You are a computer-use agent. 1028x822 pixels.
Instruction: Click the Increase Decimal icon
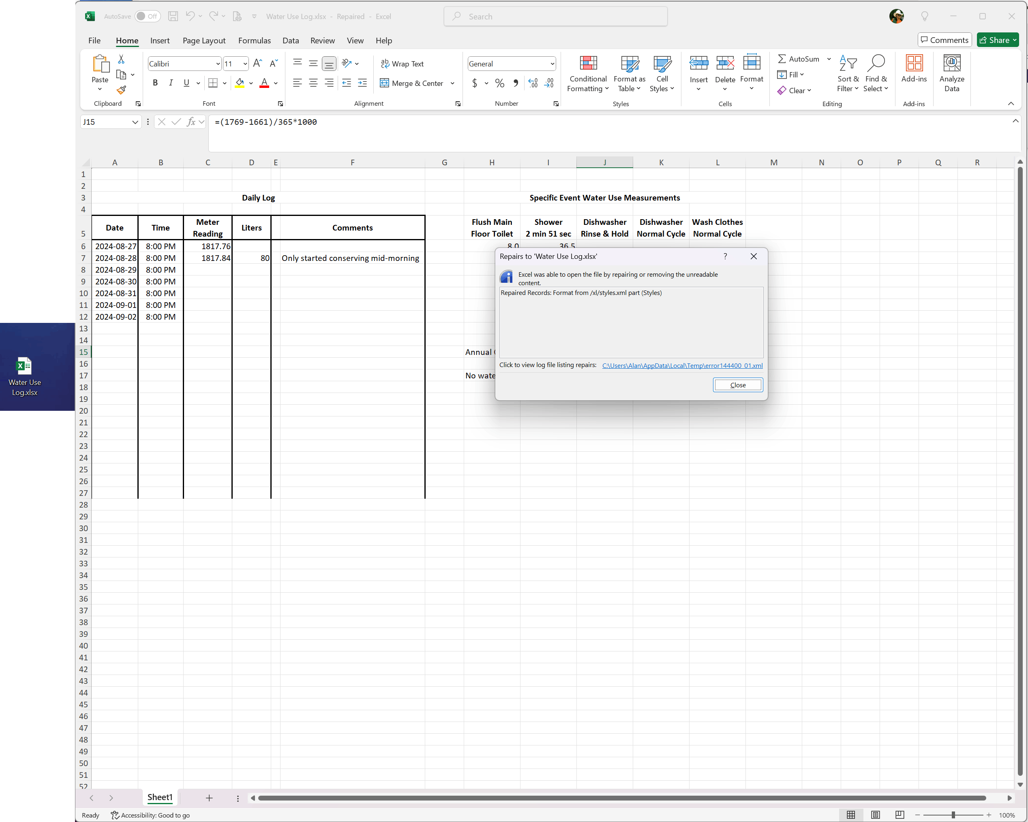pyautogui.click(x=533, y=83)
